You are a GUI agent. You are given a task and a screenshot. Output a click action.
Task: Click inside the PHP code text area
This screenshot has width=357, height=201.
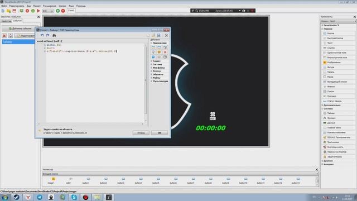pos(95,83)
